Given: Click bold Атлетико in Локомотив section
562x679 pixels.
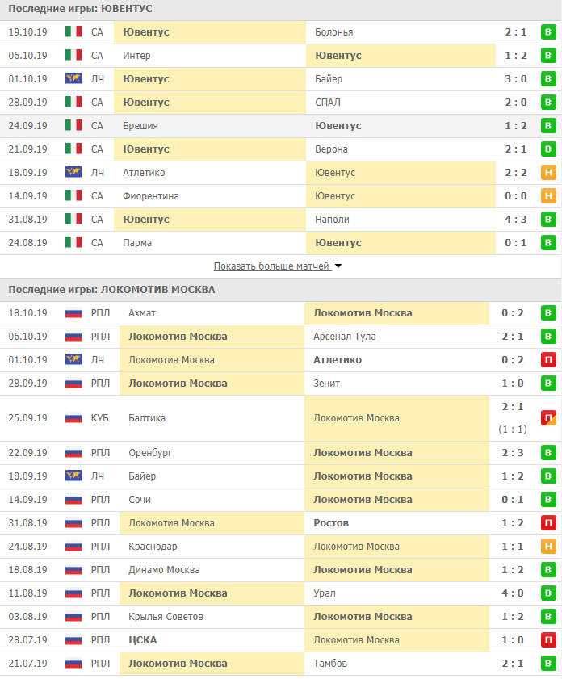Looking at the screenshot, I should click(x=338, y=360).
